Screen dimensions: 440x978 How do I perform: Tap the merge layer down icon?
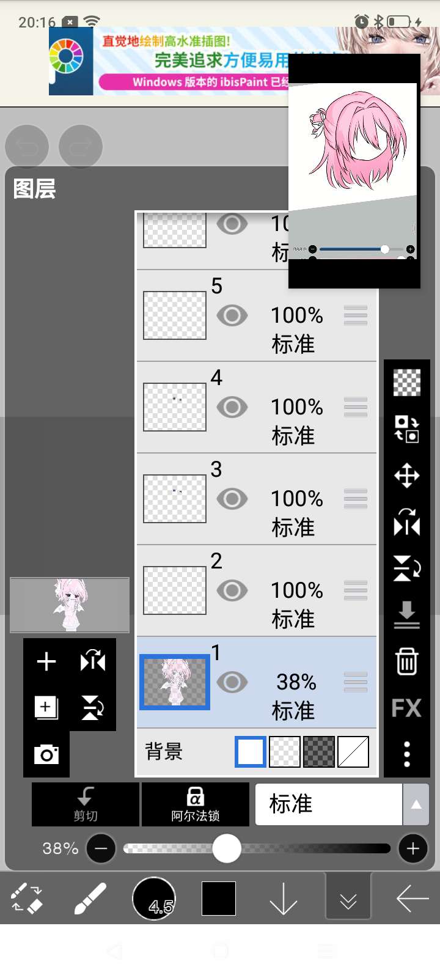coord(407,615)
